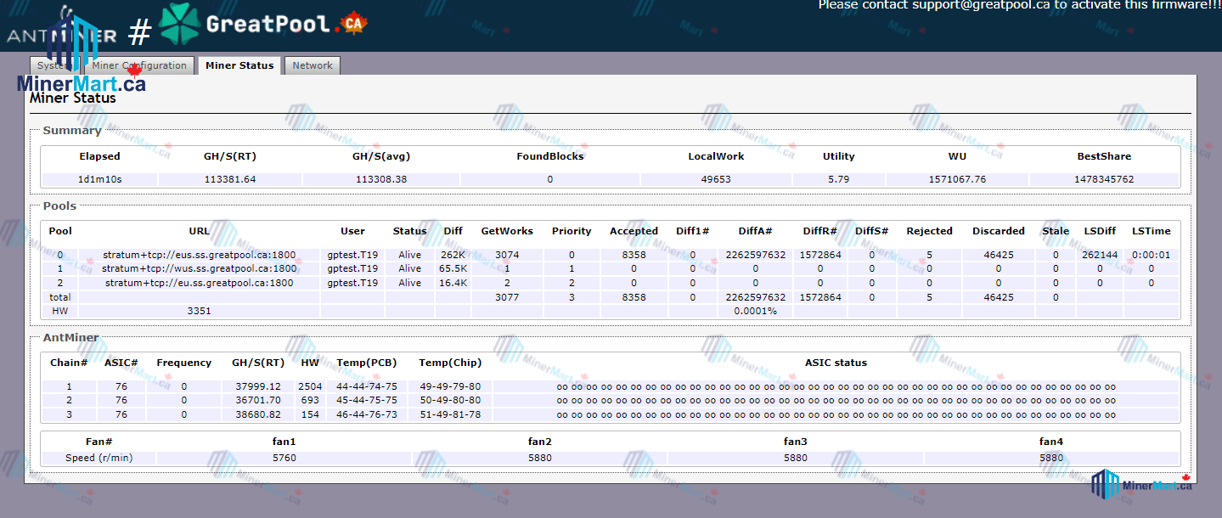
Task: Click the HW error rate 0.0001%
Action: tap(755, 312)
